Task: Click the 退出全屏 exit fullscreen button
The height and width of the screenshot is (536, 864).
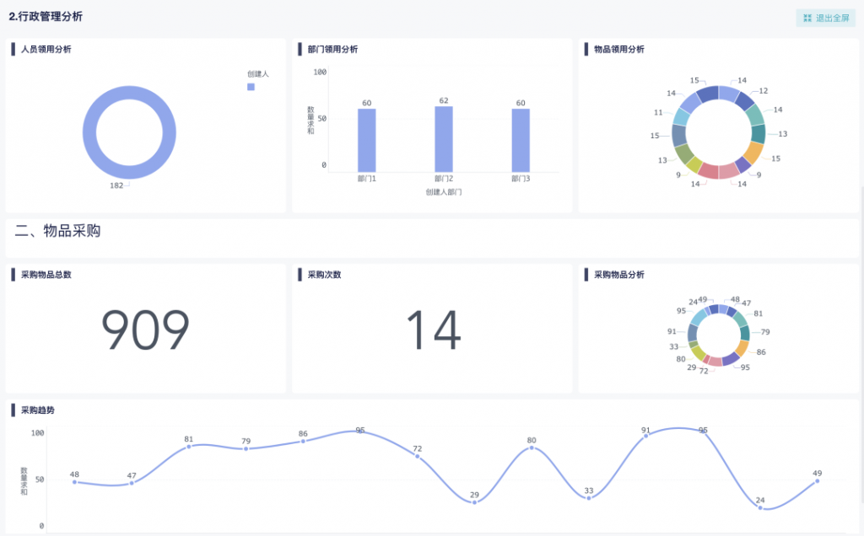Action: click(825, 18)
